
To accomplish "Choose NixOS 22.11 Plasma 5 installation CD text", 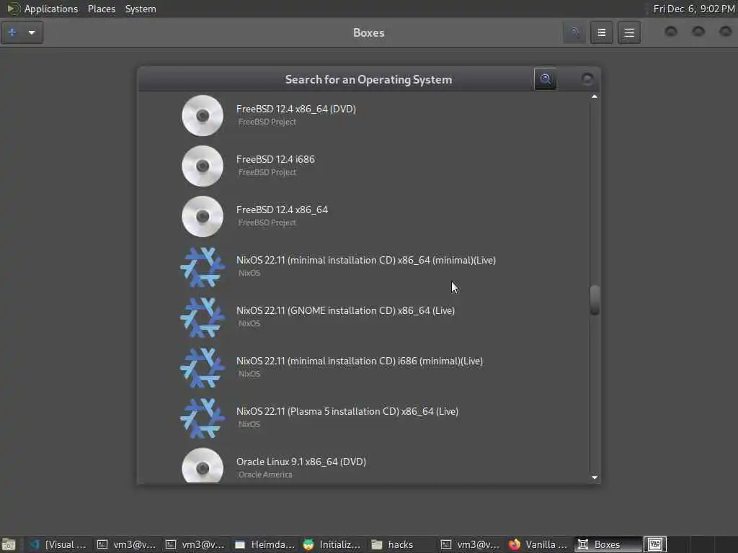I will tap(347, 411).
